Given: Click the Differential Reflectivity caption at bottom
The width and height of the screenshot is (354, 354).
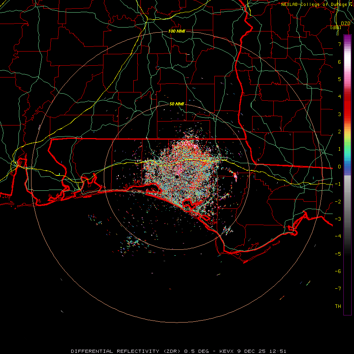Looking at the screenshot, I should [178, 351].
